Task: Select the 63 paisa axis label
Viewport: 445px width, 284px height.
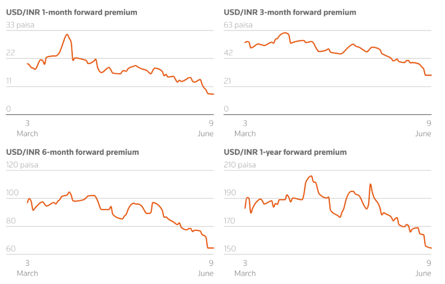Action: click(238, 25)
